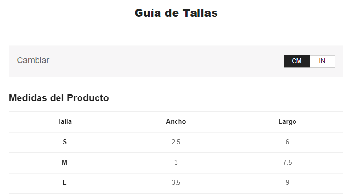
Task: Click the width value 3 for M
Action: [x=176, y=162]
